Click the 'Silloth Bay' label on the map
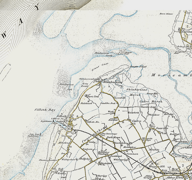The height and width of the screenshot is (180, 192). [x=45, y=110]
